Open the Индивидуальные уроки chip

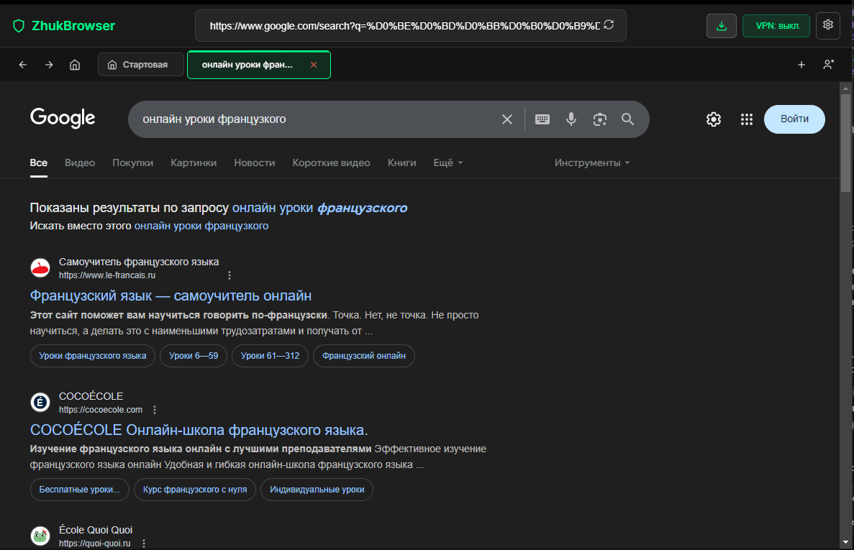317,490
